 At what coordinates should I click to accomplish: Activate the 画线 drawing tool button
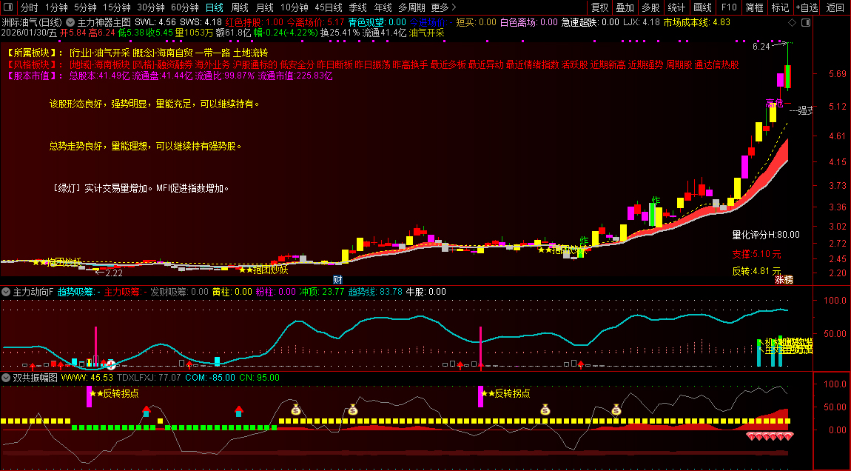point(702,7)
